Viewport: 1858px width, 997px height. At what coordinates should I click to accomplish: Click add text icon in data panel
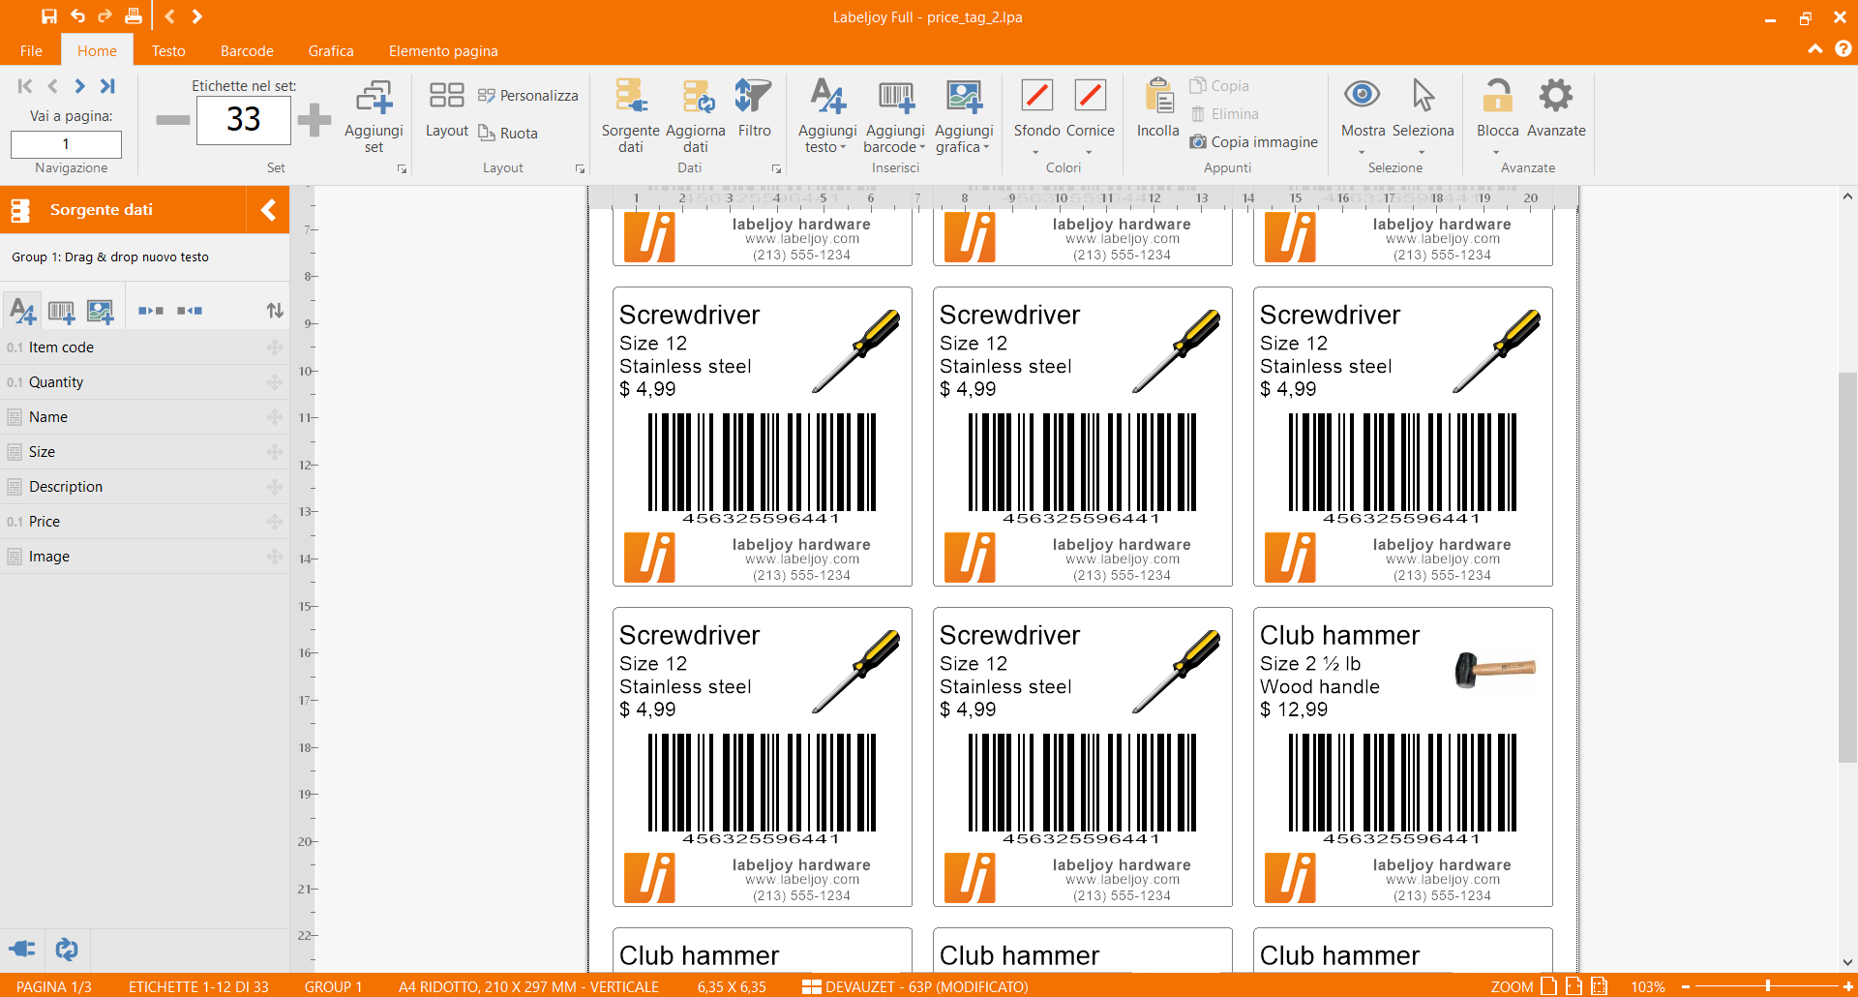pyautogui.click(x=22, y=311)
